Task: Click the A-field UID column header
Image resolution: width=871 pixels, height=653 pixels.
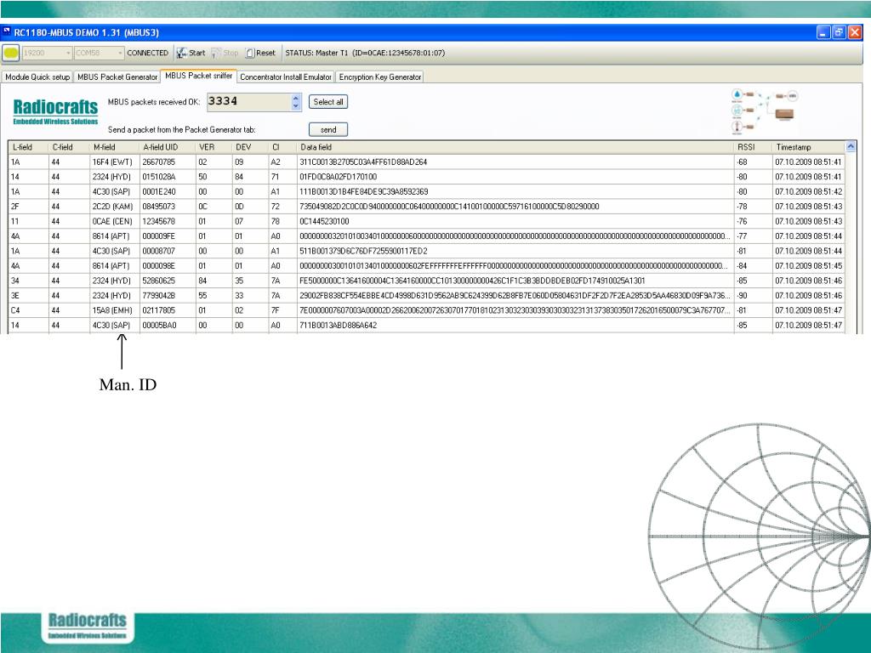Action: pos(168,147)
